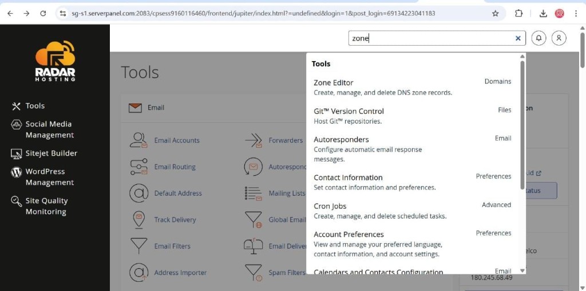This screenshot has height=291, width=586.
Task: Open the Email Filters link
Action: coord(172,246)
